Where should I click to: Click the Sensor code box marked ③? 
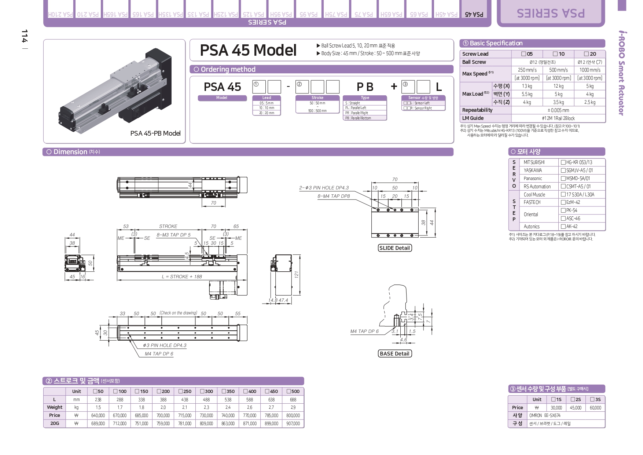click(x=408, y=87)
